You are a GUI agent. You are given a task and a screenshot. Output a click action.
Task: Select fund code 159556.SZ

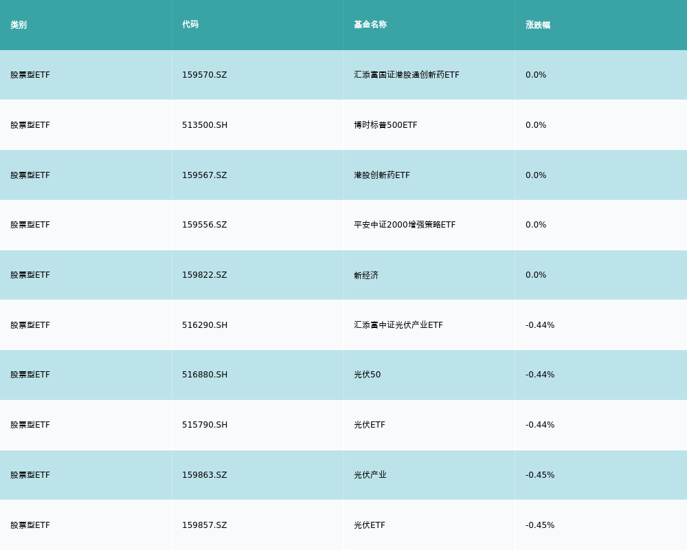coord(205,225)
